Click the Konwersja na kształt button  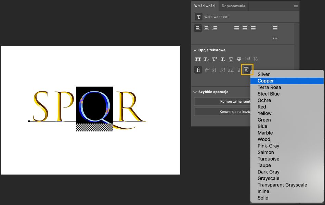tap(222, 112)
